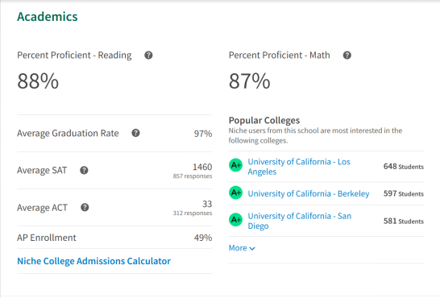Click the Academics section heading

click(x=48, y=17)
